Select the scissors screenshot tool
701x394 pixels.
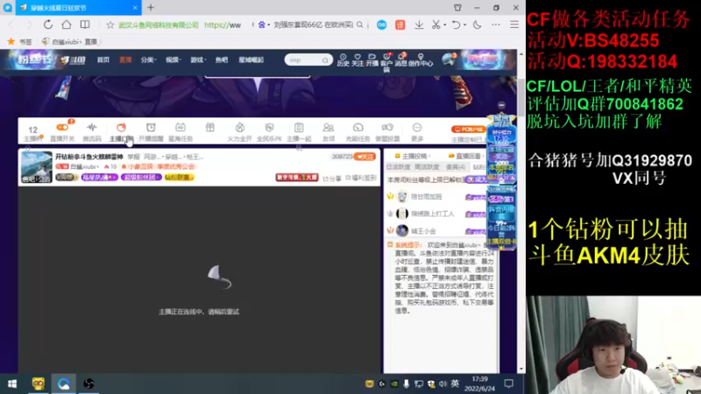435,25
